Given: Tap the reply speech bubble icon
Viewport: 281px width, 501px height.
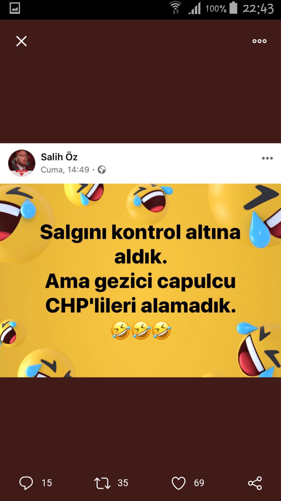Looking at the screenshot, I should pos(26,483).
